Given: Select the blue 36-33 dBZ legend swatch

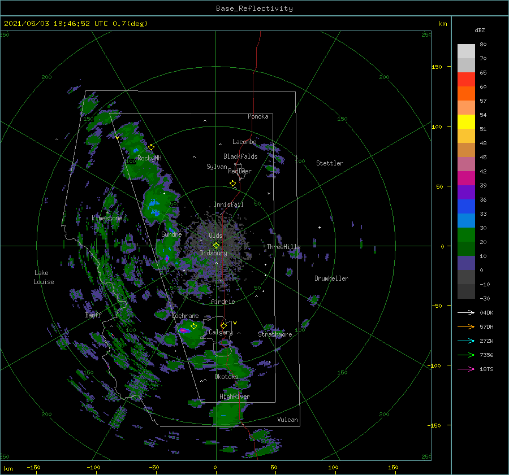Looking at the screenshot, I should (466, 207).
